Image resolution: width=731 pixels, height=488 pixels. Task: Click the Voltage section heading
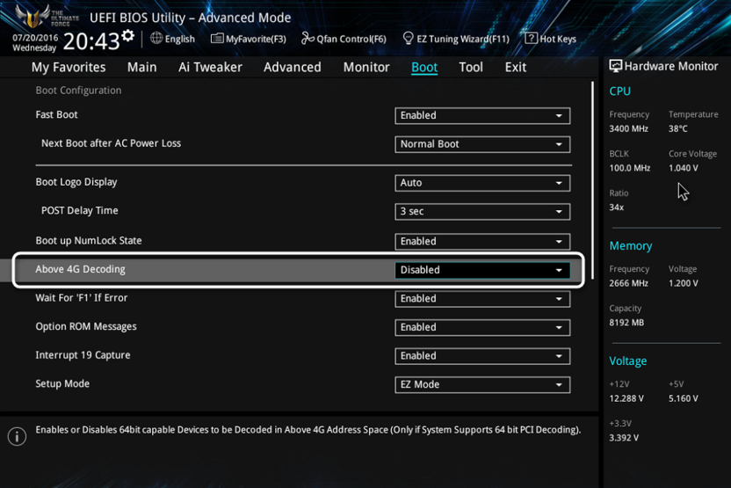628,361
